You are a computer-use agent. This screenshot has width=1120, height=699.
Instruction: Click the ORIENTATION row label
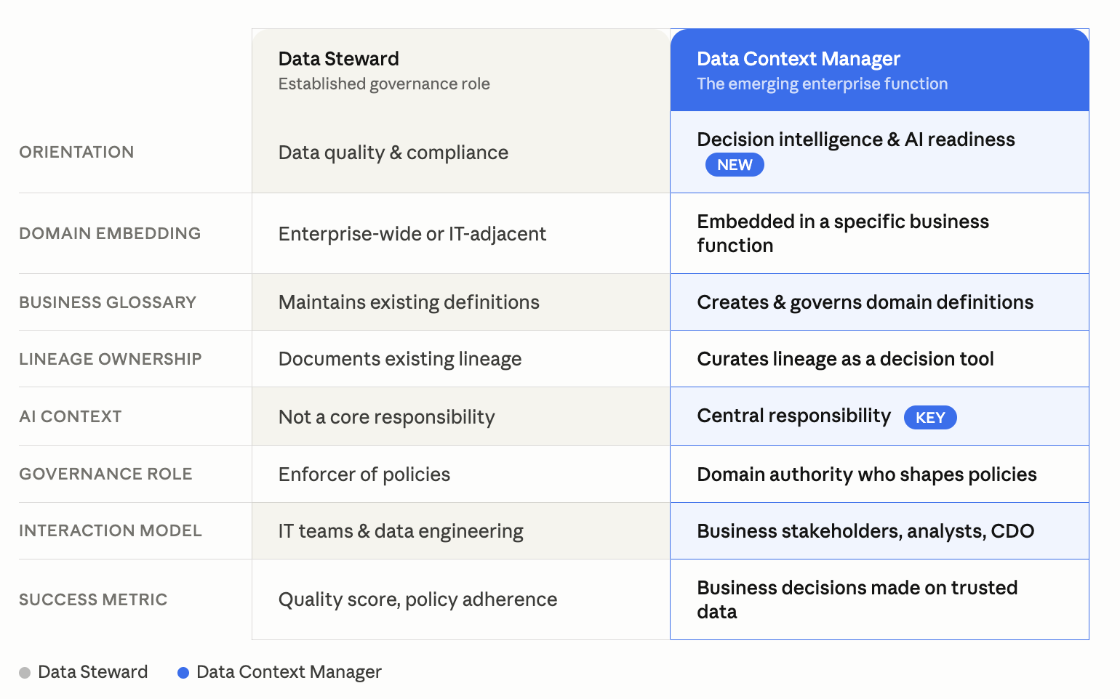pyautogui.click(x=76, y=153)
